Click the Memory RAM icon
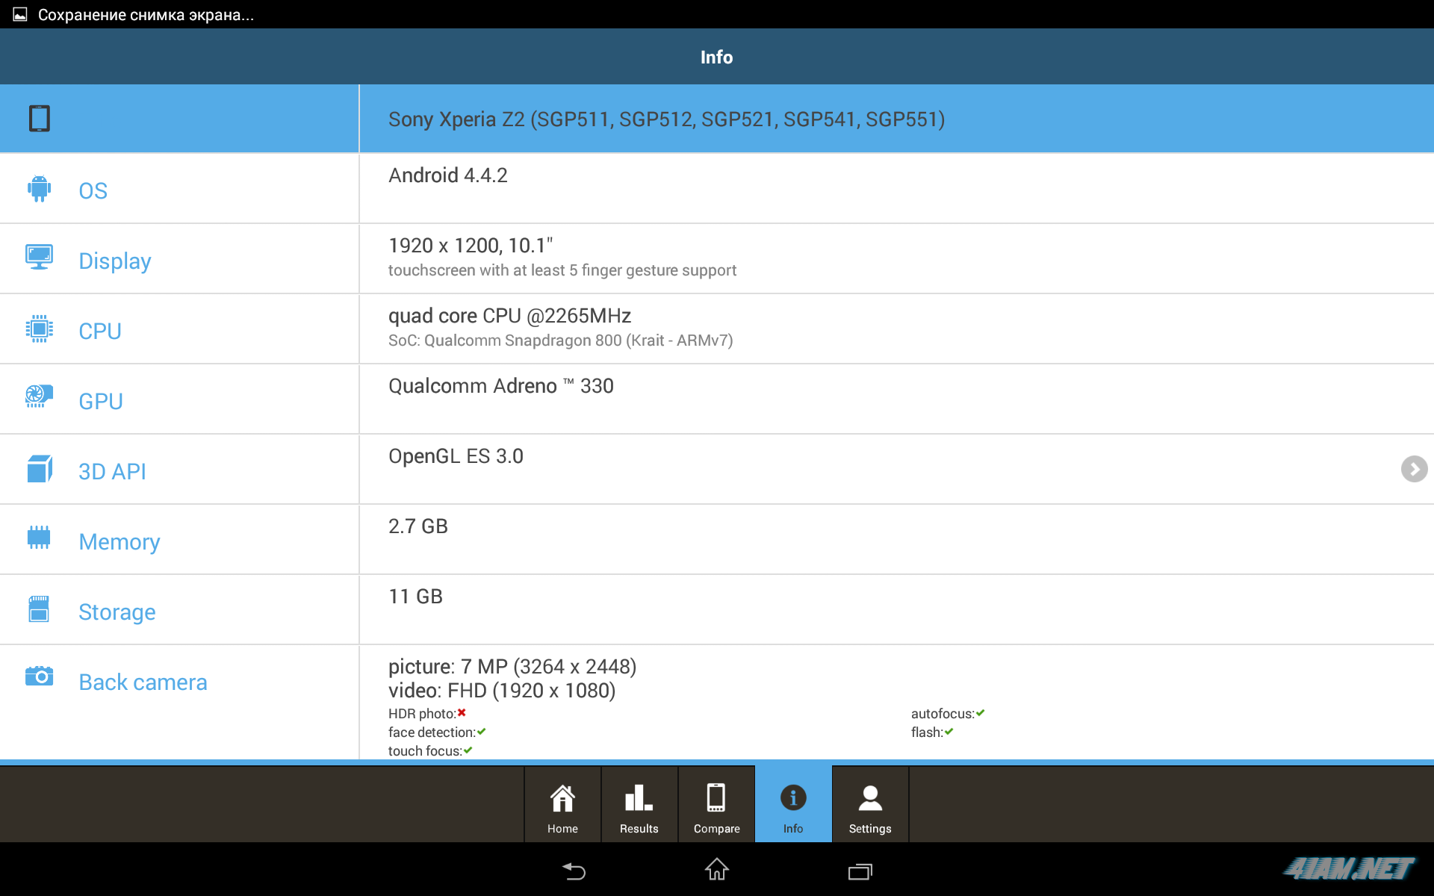The image size is (1434, 896). pos(39,537)
